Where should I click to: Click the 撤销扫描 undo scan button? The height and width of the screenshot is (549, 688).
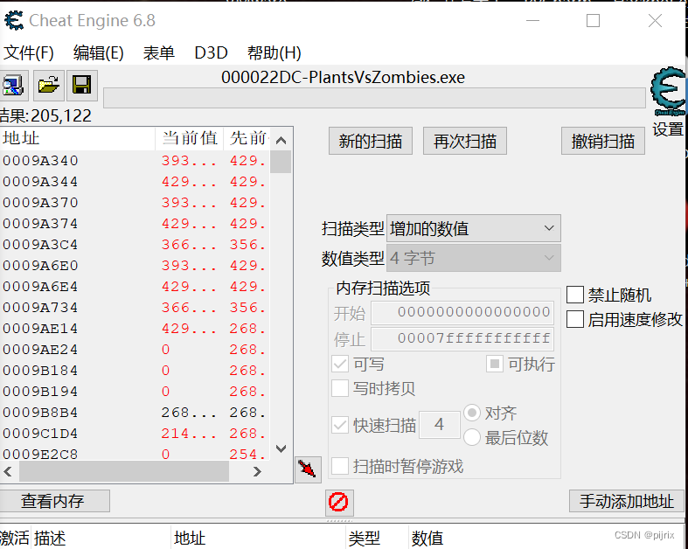click(x=603, y=141)
